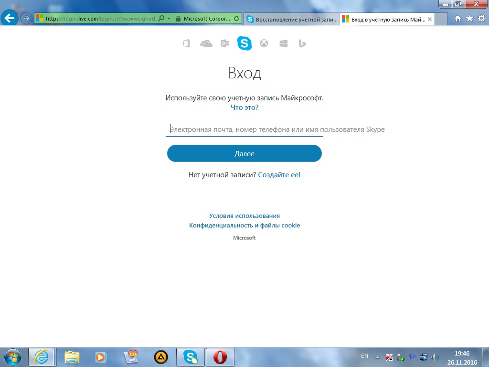Refresh the page using the address bar reload icon
The height and width of the screenshot is (367, 489).
[x=236, y=19]
